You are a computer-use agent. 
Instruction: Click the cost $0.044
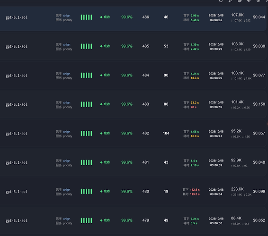(x=259, y=17)
